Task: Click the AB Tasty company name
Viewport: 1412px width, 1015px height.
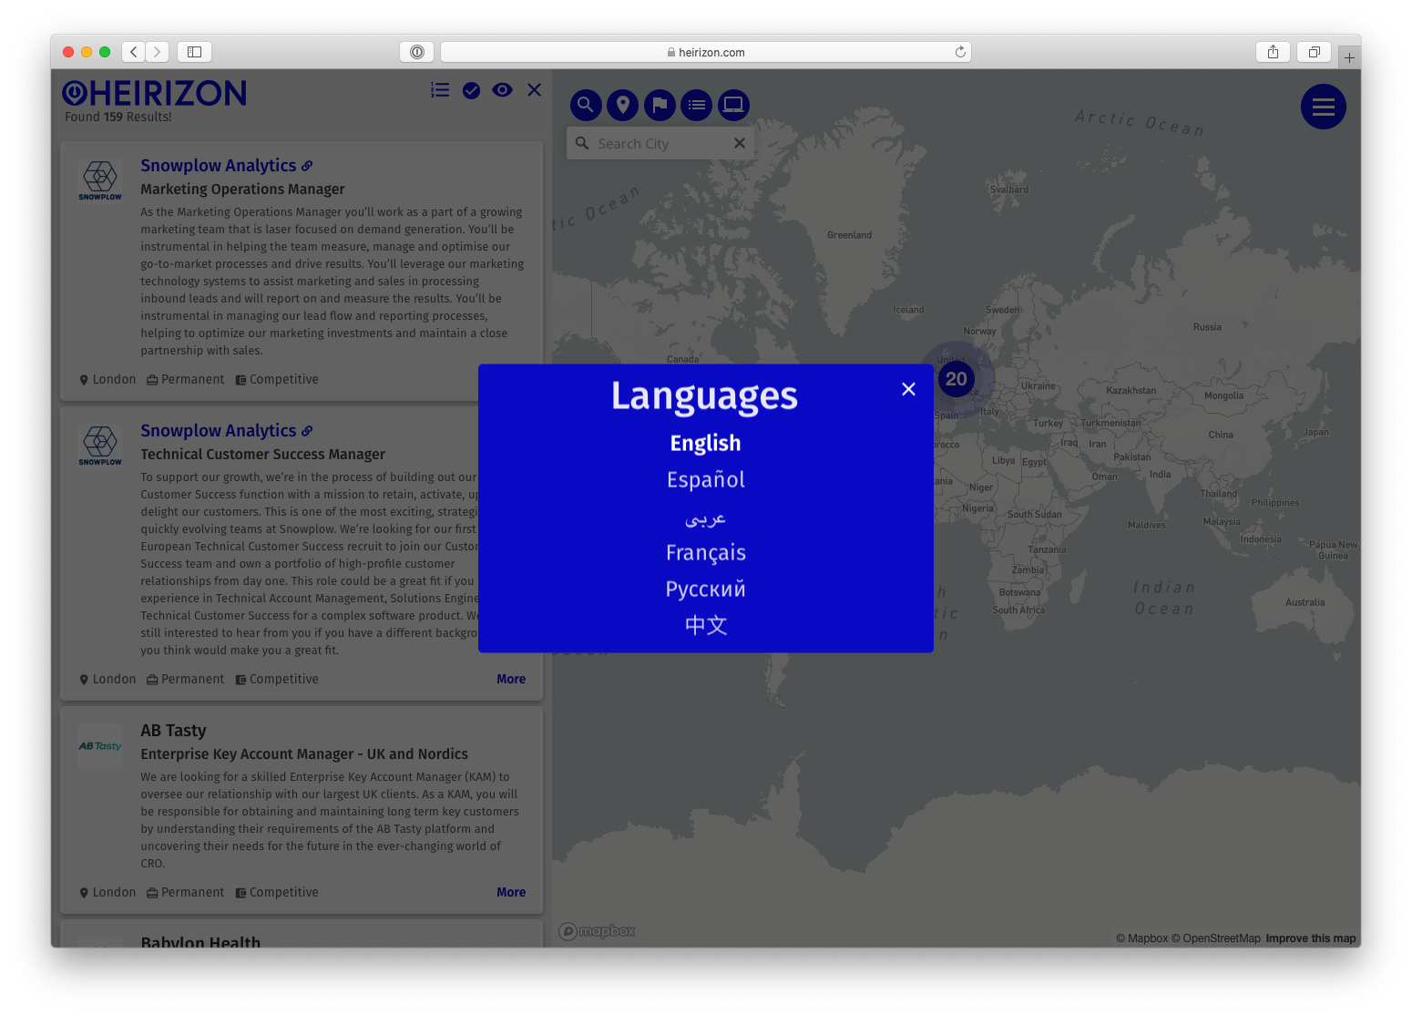Action: pos(173,731)
